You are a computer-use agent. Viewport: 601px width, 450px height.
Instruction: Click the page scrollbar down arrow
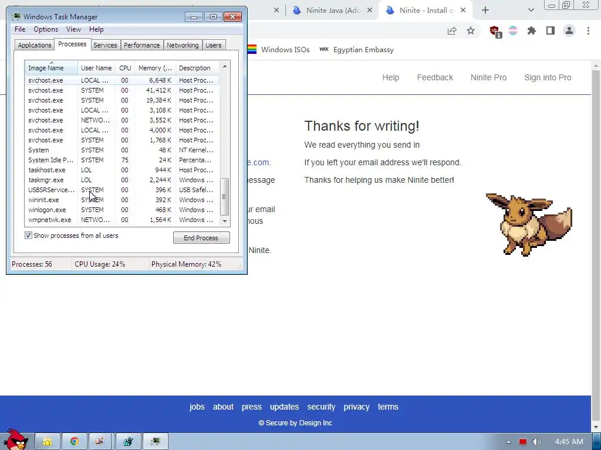coord(596,428)
